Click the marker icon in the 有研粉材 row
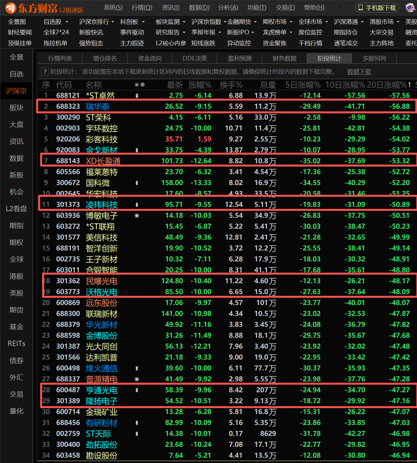Screen dimensions: 417x463 point(137,423)
